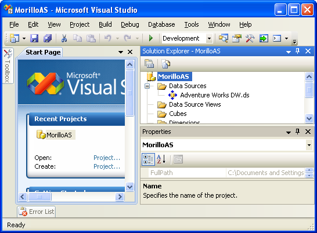Click the Solution Explorer Show All Files icon
317x233 pixels.
point(166,64)
